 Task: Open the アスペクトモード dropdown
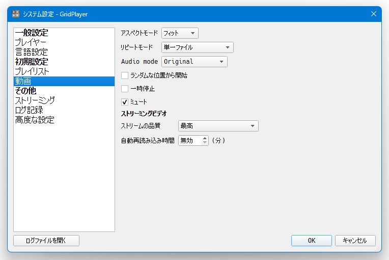180,33
